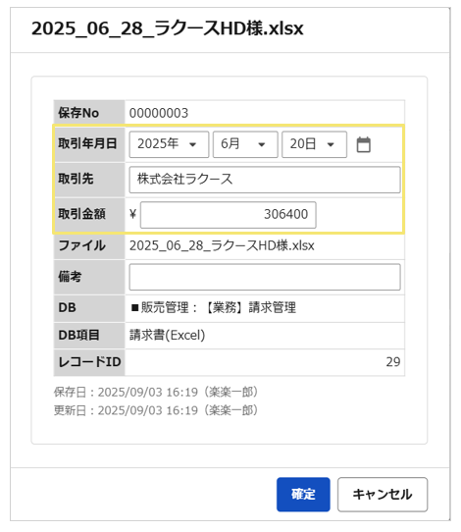The width and height of the screenshot is (461, 532).
Task: Click the 備考 label
Action: tap(70, 277)
